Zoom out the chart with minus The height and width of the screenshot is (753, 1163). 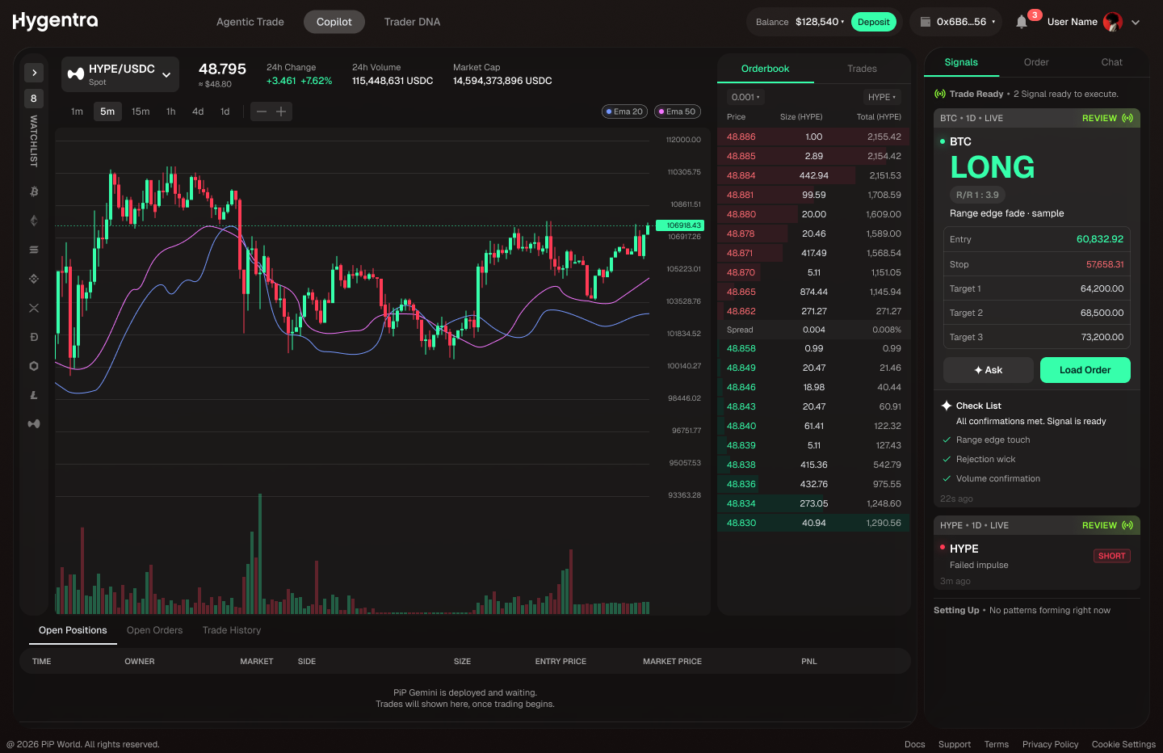coord(262,111)
